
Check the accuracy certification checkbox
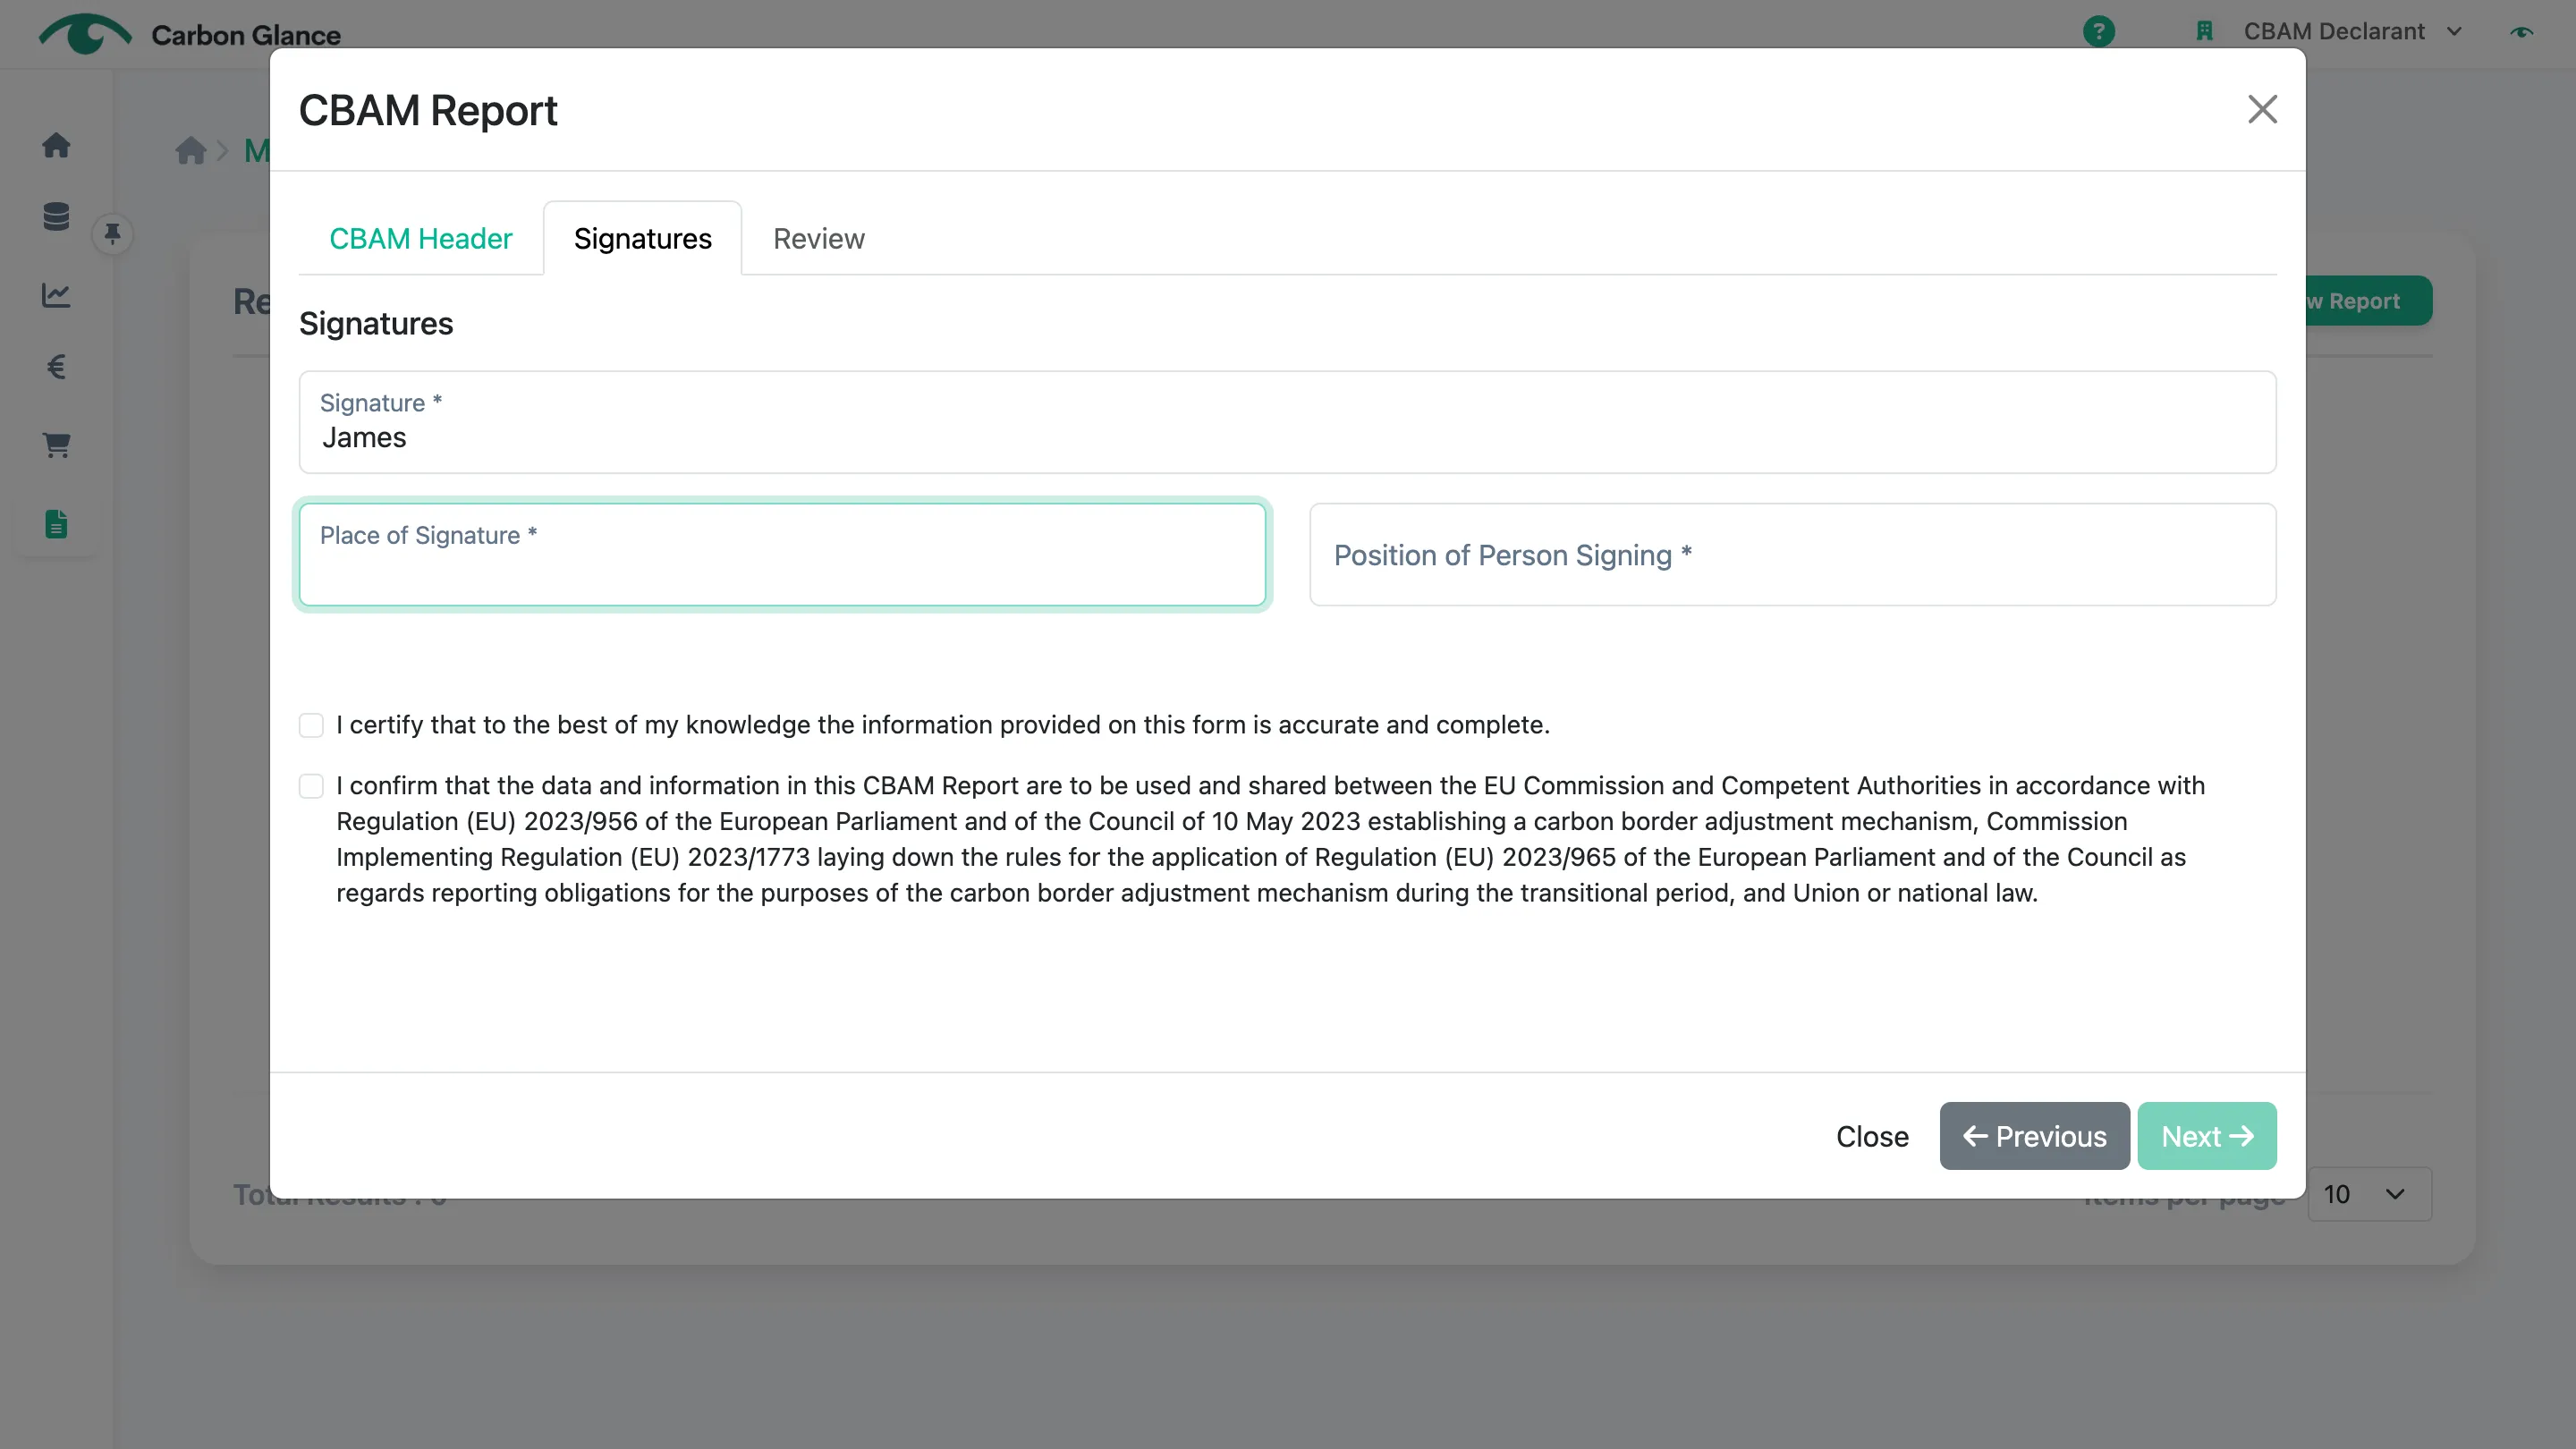pos(311,725)
